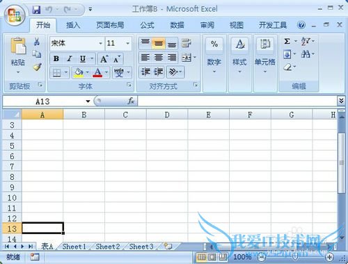
Task: Save the workbook with floppy icon
Action: 36,10
